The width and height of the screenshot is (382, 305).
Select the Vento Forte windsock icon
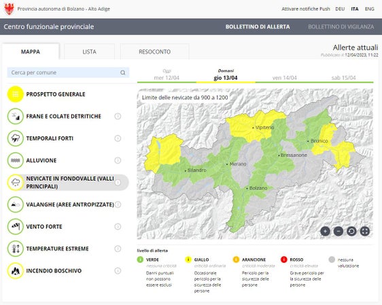(16, 227)
